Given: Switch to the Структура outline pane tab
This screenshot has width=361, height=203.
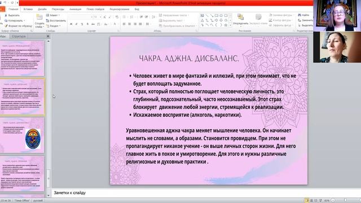Looking at the screenshot, I should click(x=19, y=36).
